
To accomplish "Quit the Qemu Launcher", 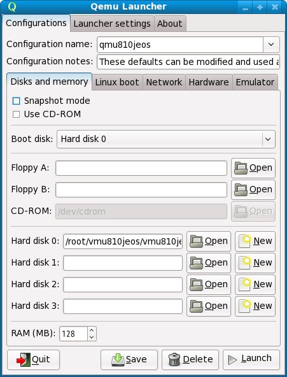I will (x=33, y=360).
